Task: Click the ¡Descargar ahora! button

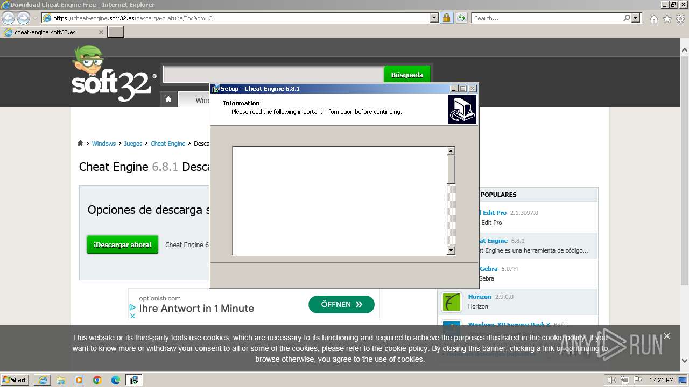Action: pos(123,245)
